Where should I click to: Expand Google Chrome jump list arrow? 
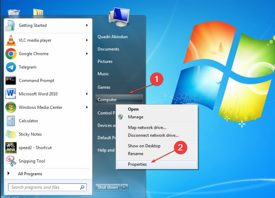[87, 53]
